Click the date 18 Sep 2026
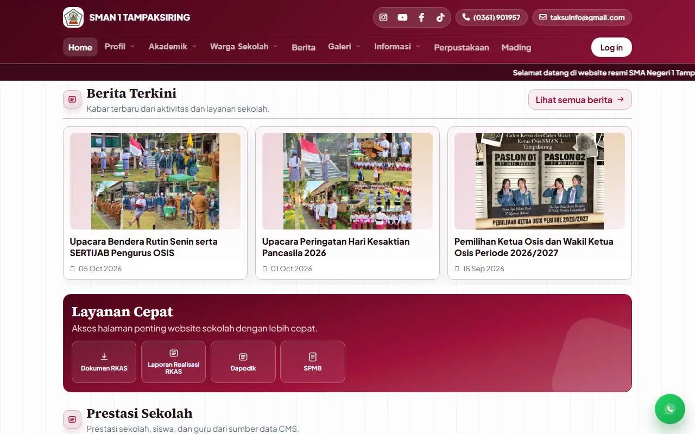 pos(484,269)
